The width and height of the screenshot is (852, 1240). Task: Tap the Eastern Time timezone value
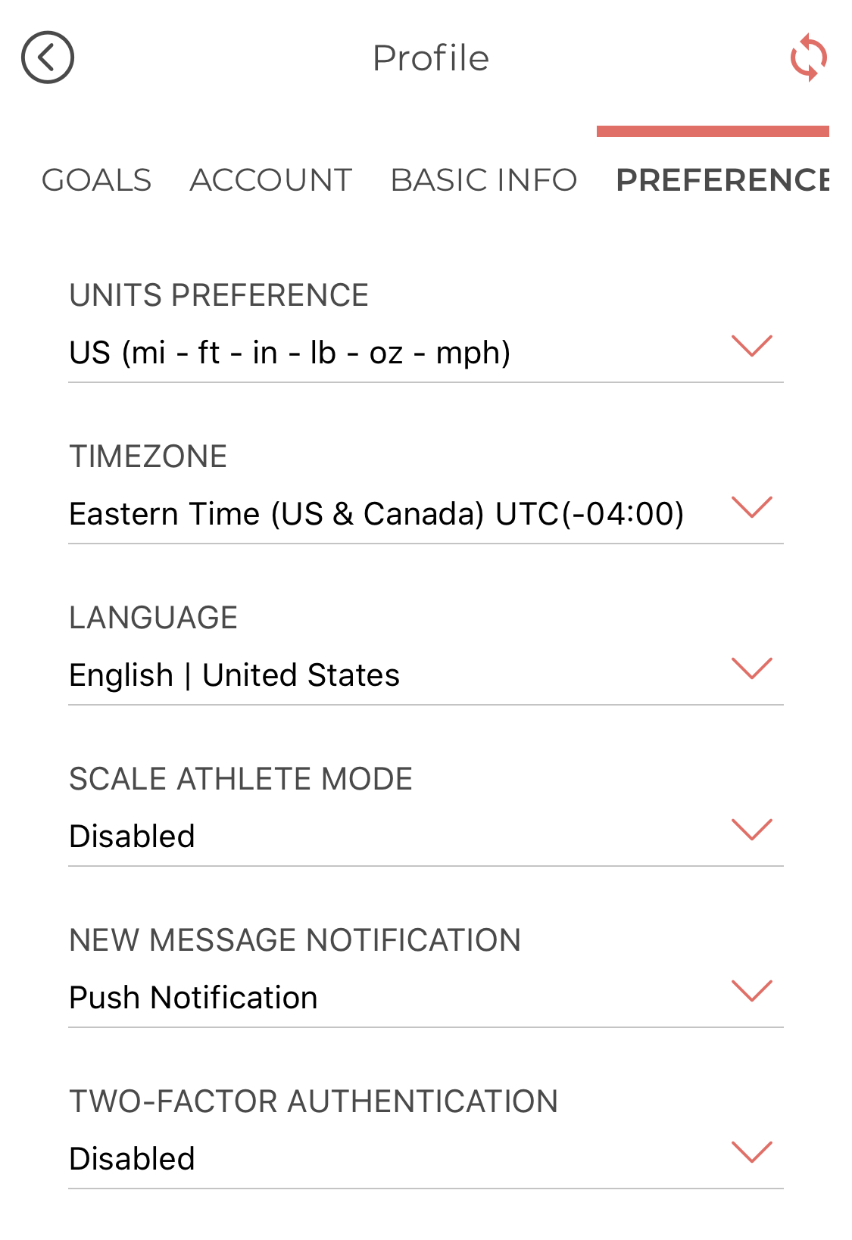pos(376,514)
